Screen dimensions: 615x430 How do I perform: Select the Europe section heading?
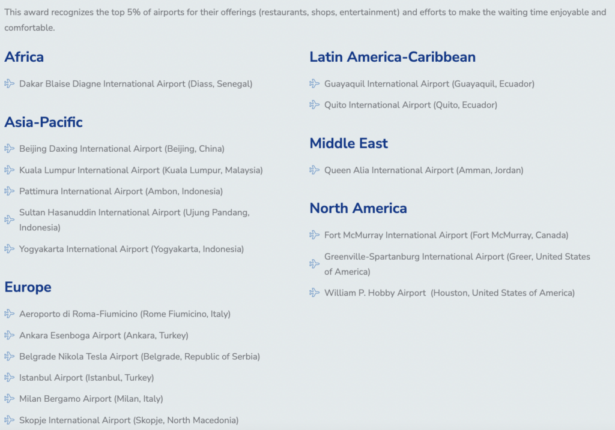click(x=28, y=287)
